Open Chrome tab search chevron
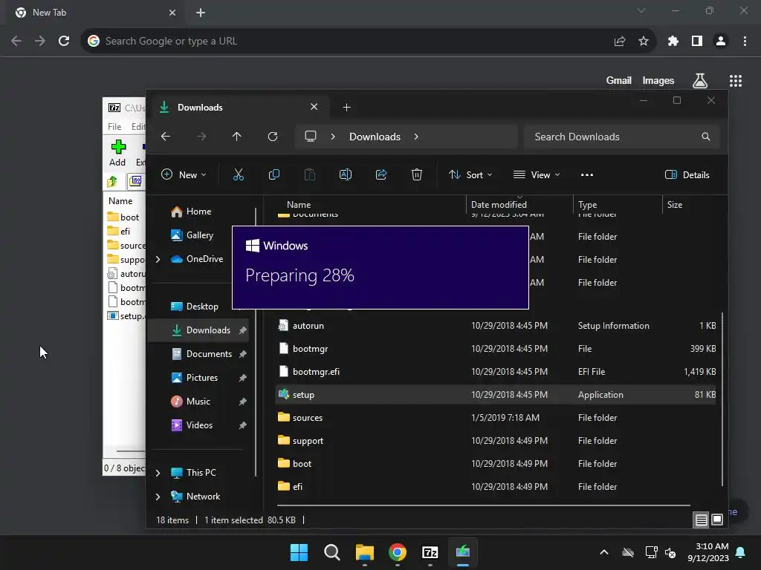 (x=641, y=10)
